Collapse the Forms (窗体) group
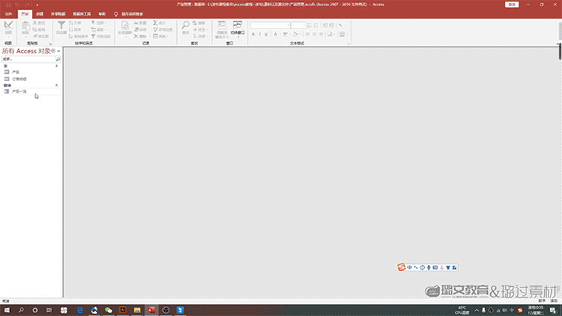 tap(56, 85)
